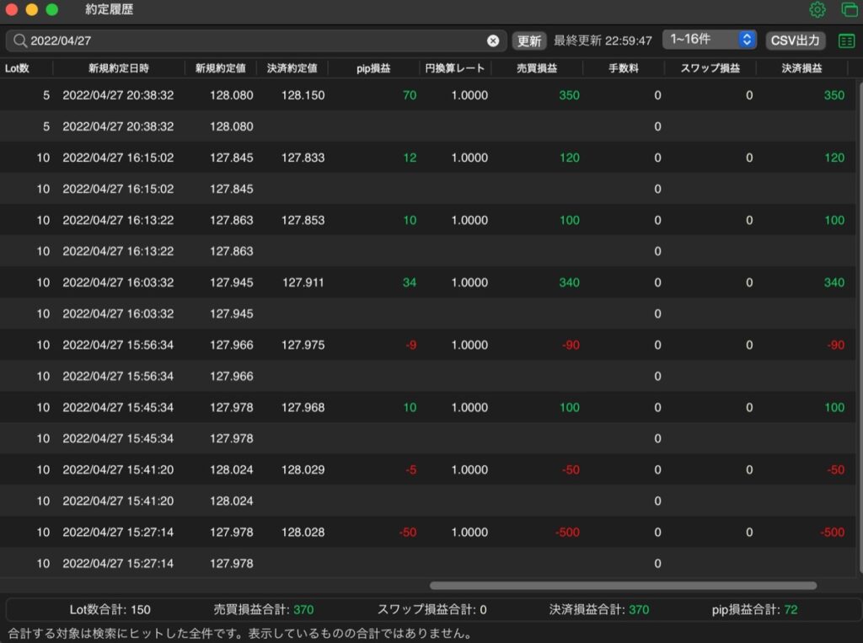The height and width of the screenshot is (643, 863).
Task: Click the スワップ損益 column header
Action: tap(710, 68)
